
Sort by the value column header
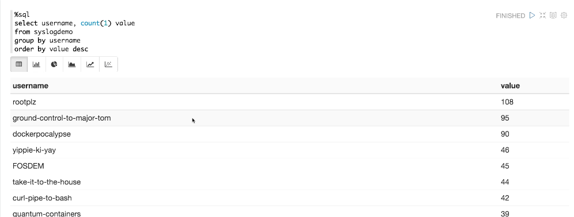[510, 86]
